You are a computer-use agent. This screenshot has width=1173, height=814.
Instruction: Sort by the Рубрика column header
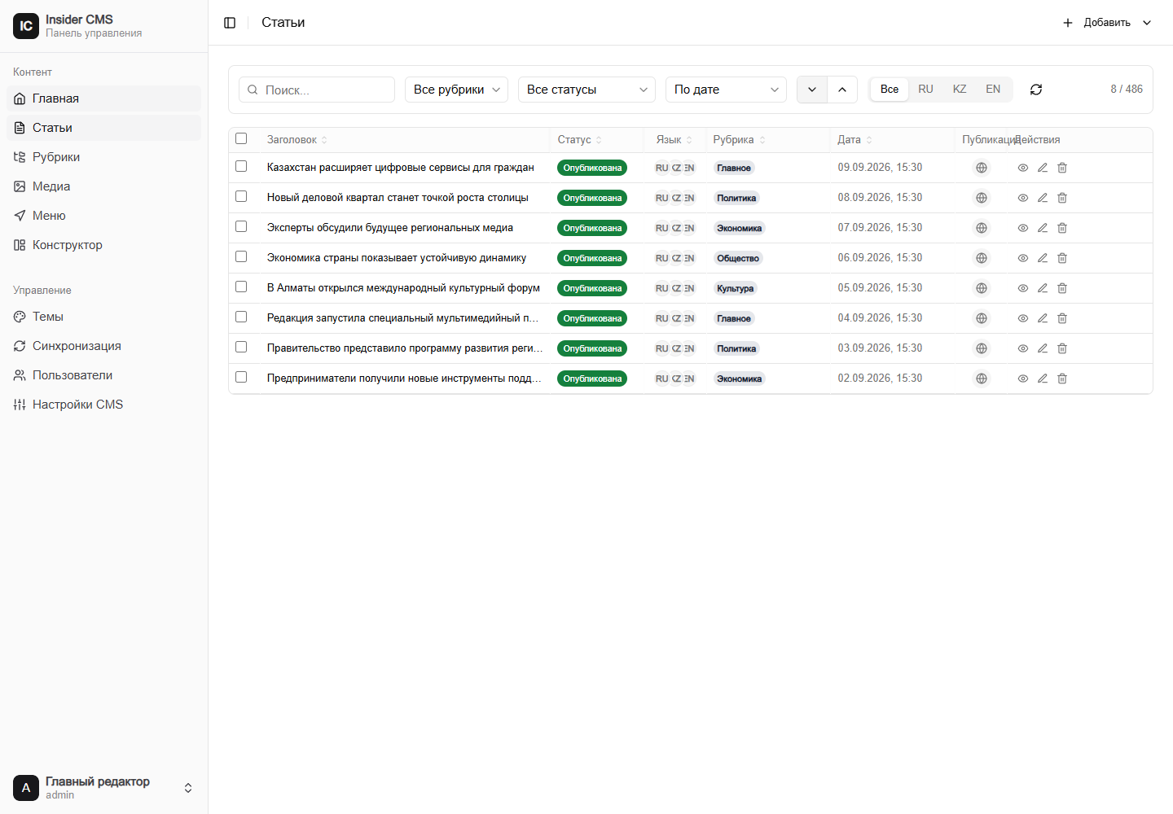(740, 140)
